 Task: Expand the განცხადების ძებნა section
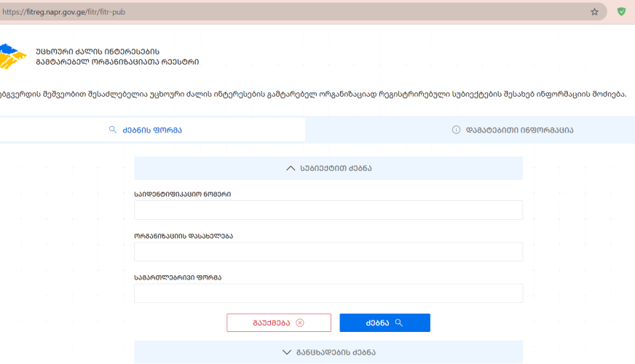[x=328, y=352]
